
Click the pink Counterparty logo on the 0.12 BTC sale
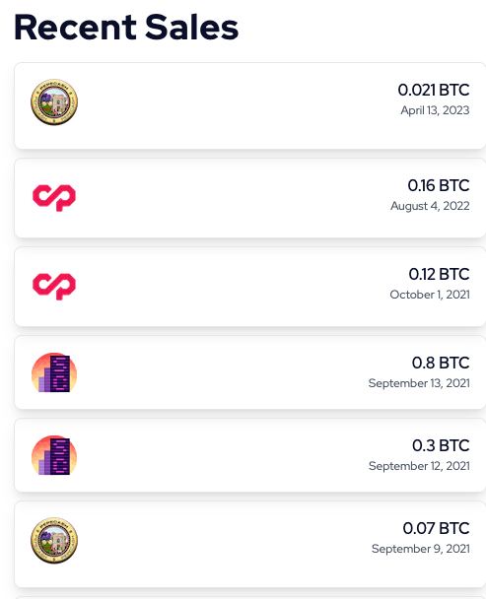click(x=54, y=286)
